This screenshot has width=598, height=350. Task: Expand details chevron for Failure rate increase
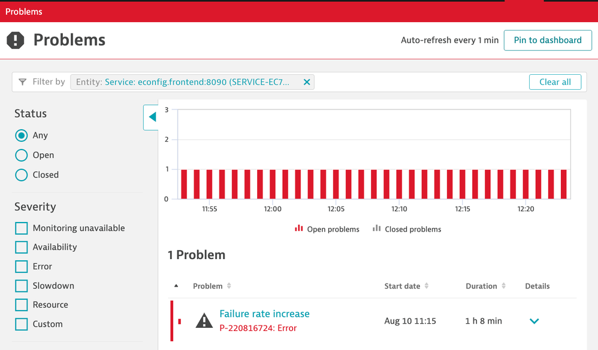[534, 321]
